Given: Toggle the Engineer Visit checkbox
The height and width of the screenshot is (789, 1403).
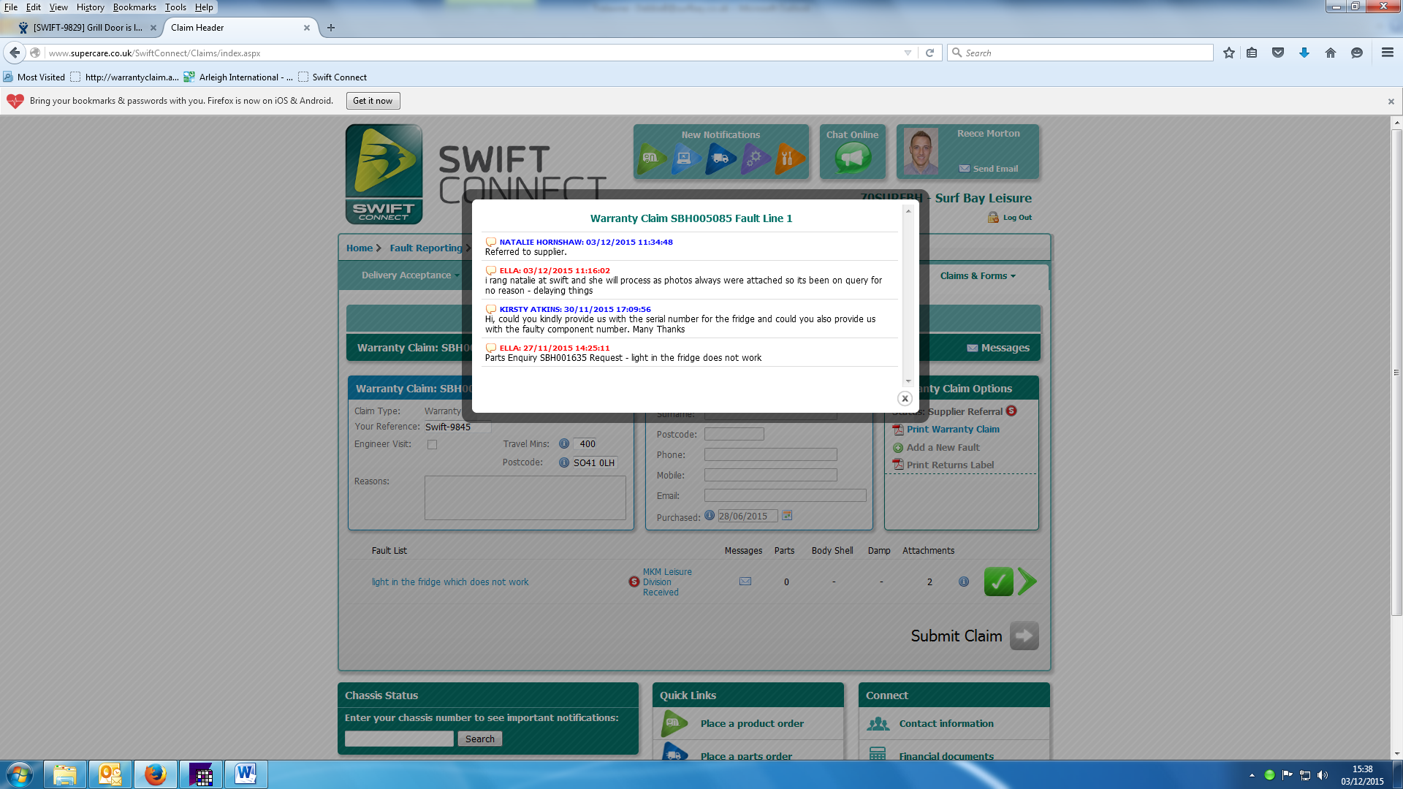Looking at the screenshot, I should 432,444.
